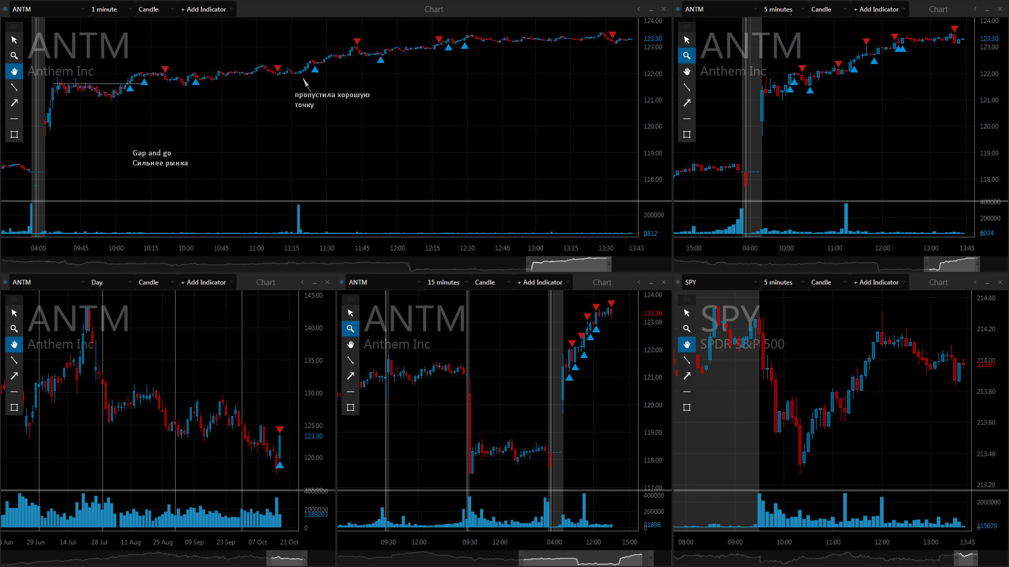The height and width of the screenshot is (567, 1009).
Task: Select the zoom magnifier tool in the 1 minute ANTM chart
Action: [x=14, y=56]
